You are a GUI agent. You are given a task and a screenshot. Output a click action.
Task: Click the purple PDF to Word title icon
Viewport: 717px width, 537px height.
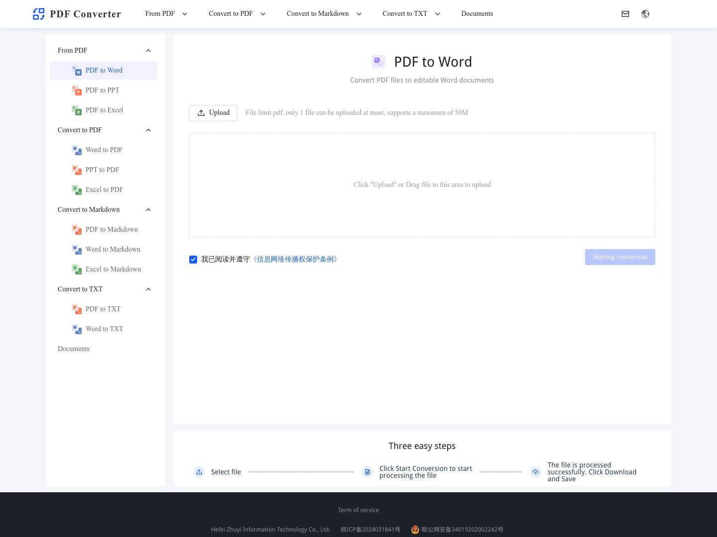[379, 62]
